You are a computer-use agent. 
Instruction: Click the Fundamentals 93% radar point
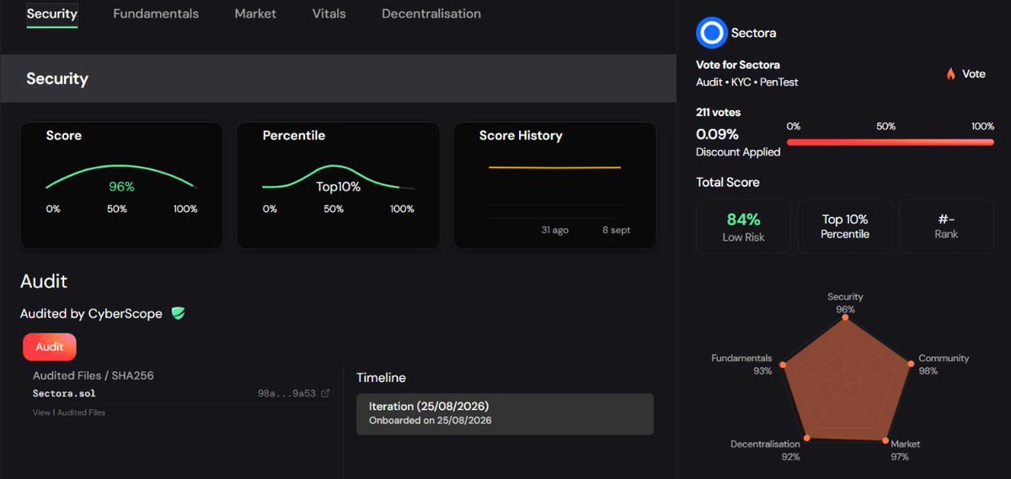[784, 365]
